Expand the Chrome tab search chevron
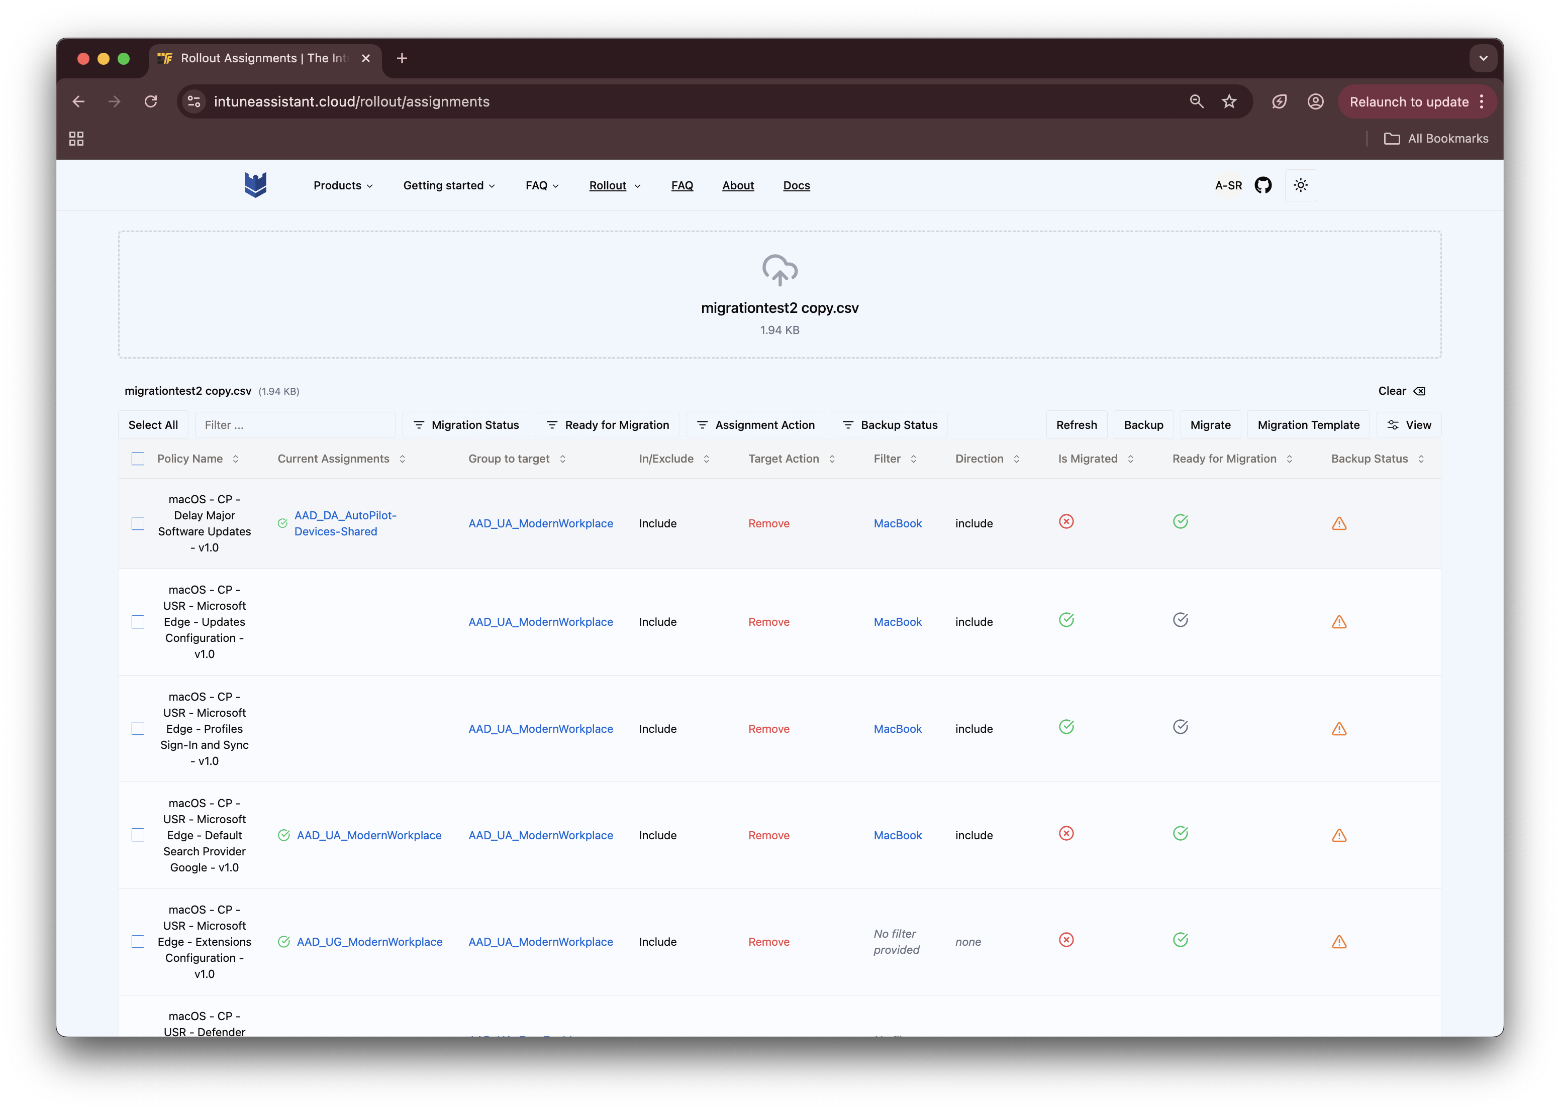 coord(1483,58)
